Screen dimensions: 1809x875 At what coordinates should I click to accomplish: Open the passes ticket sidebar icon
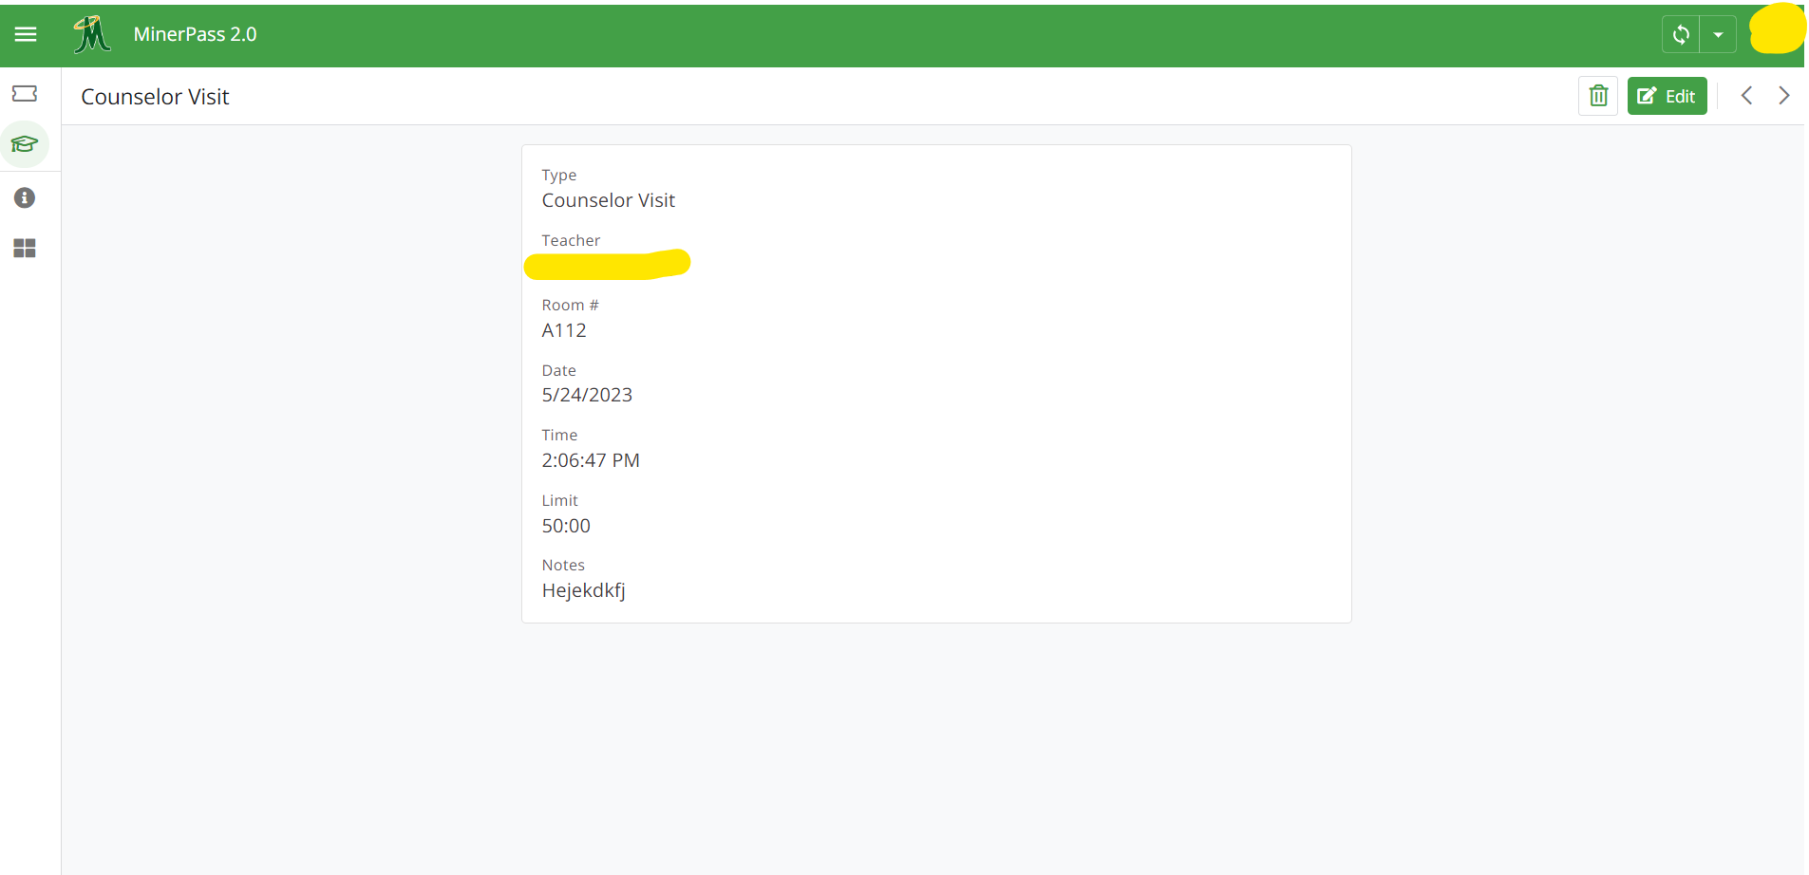[25, 93]
